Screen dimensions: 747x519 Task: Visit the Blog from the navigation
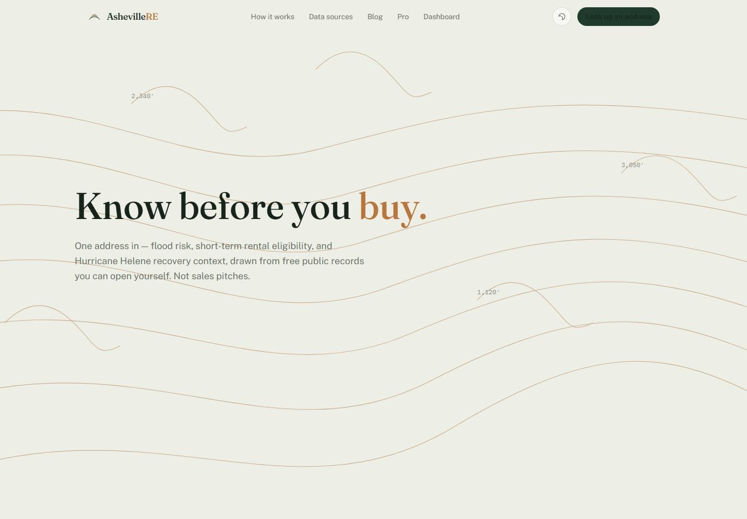point(375,17)
